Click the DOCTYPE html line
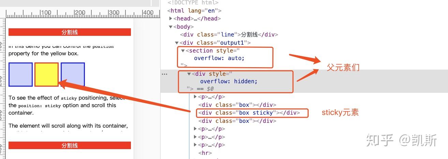The height and width of the screenshot is (159, 448). point(193,3)
